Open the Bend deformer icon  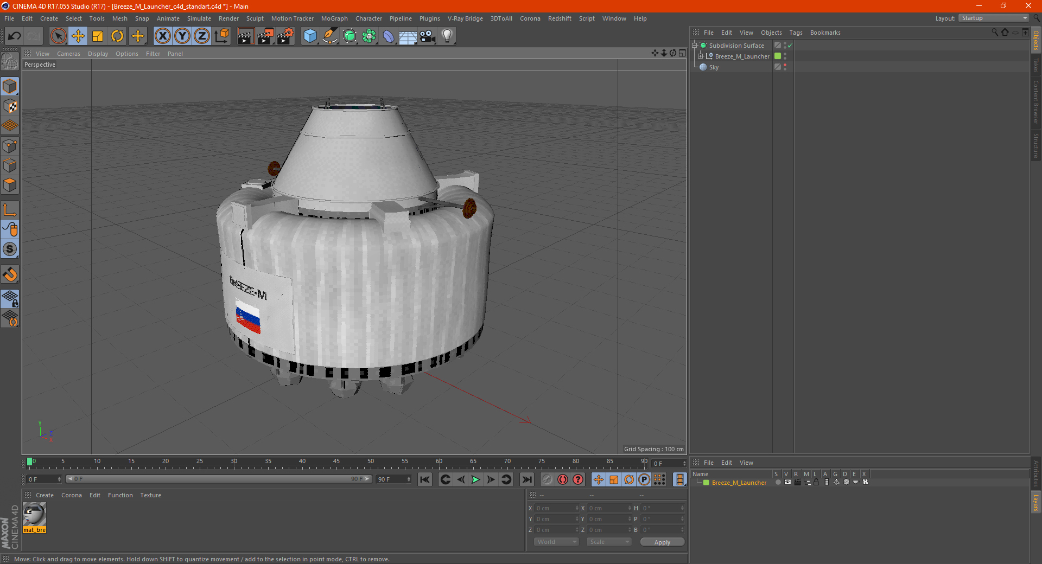click(389, 36)
